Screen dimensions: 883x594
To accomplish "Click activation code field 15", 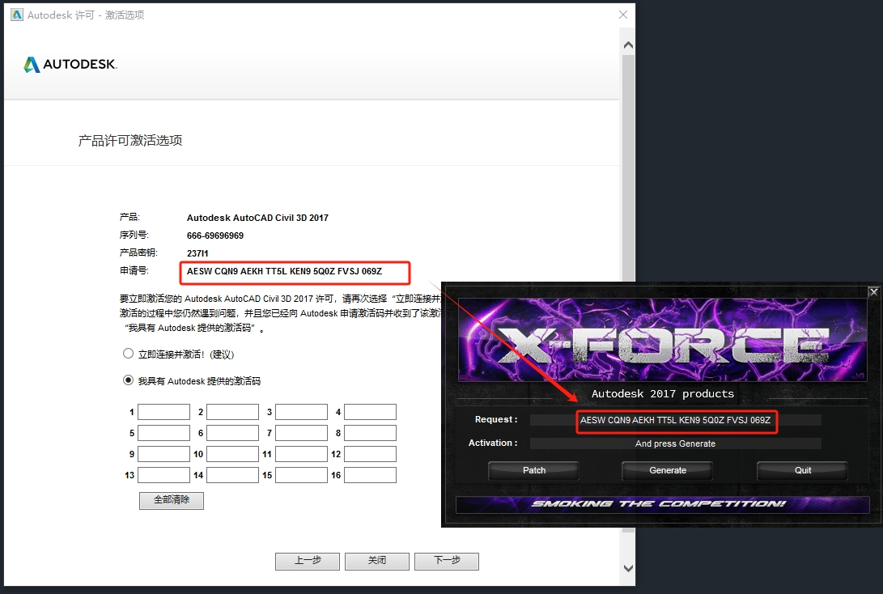I will [x=301, y=475].
